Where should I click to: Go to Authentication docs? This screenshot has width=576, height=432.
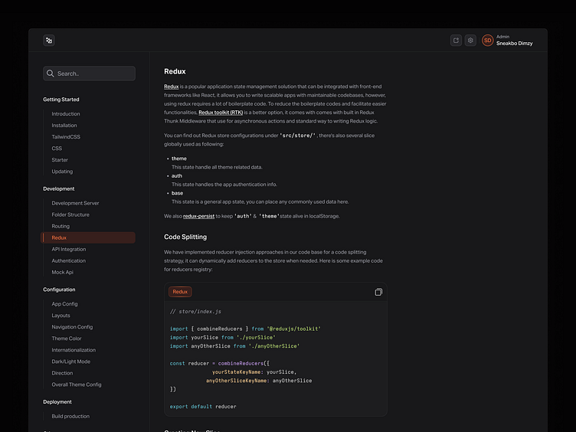point(69,261)
